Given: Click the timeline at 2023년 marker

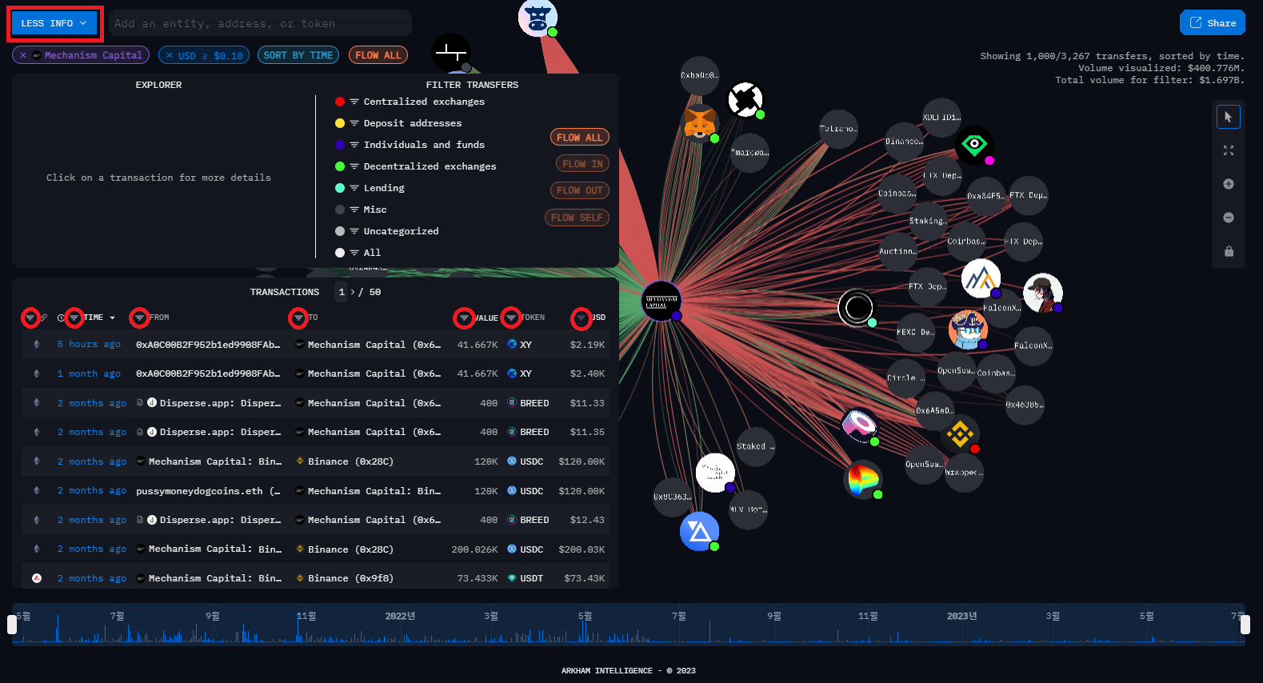Looking at the screenshot, I should (x=961, y=616).
